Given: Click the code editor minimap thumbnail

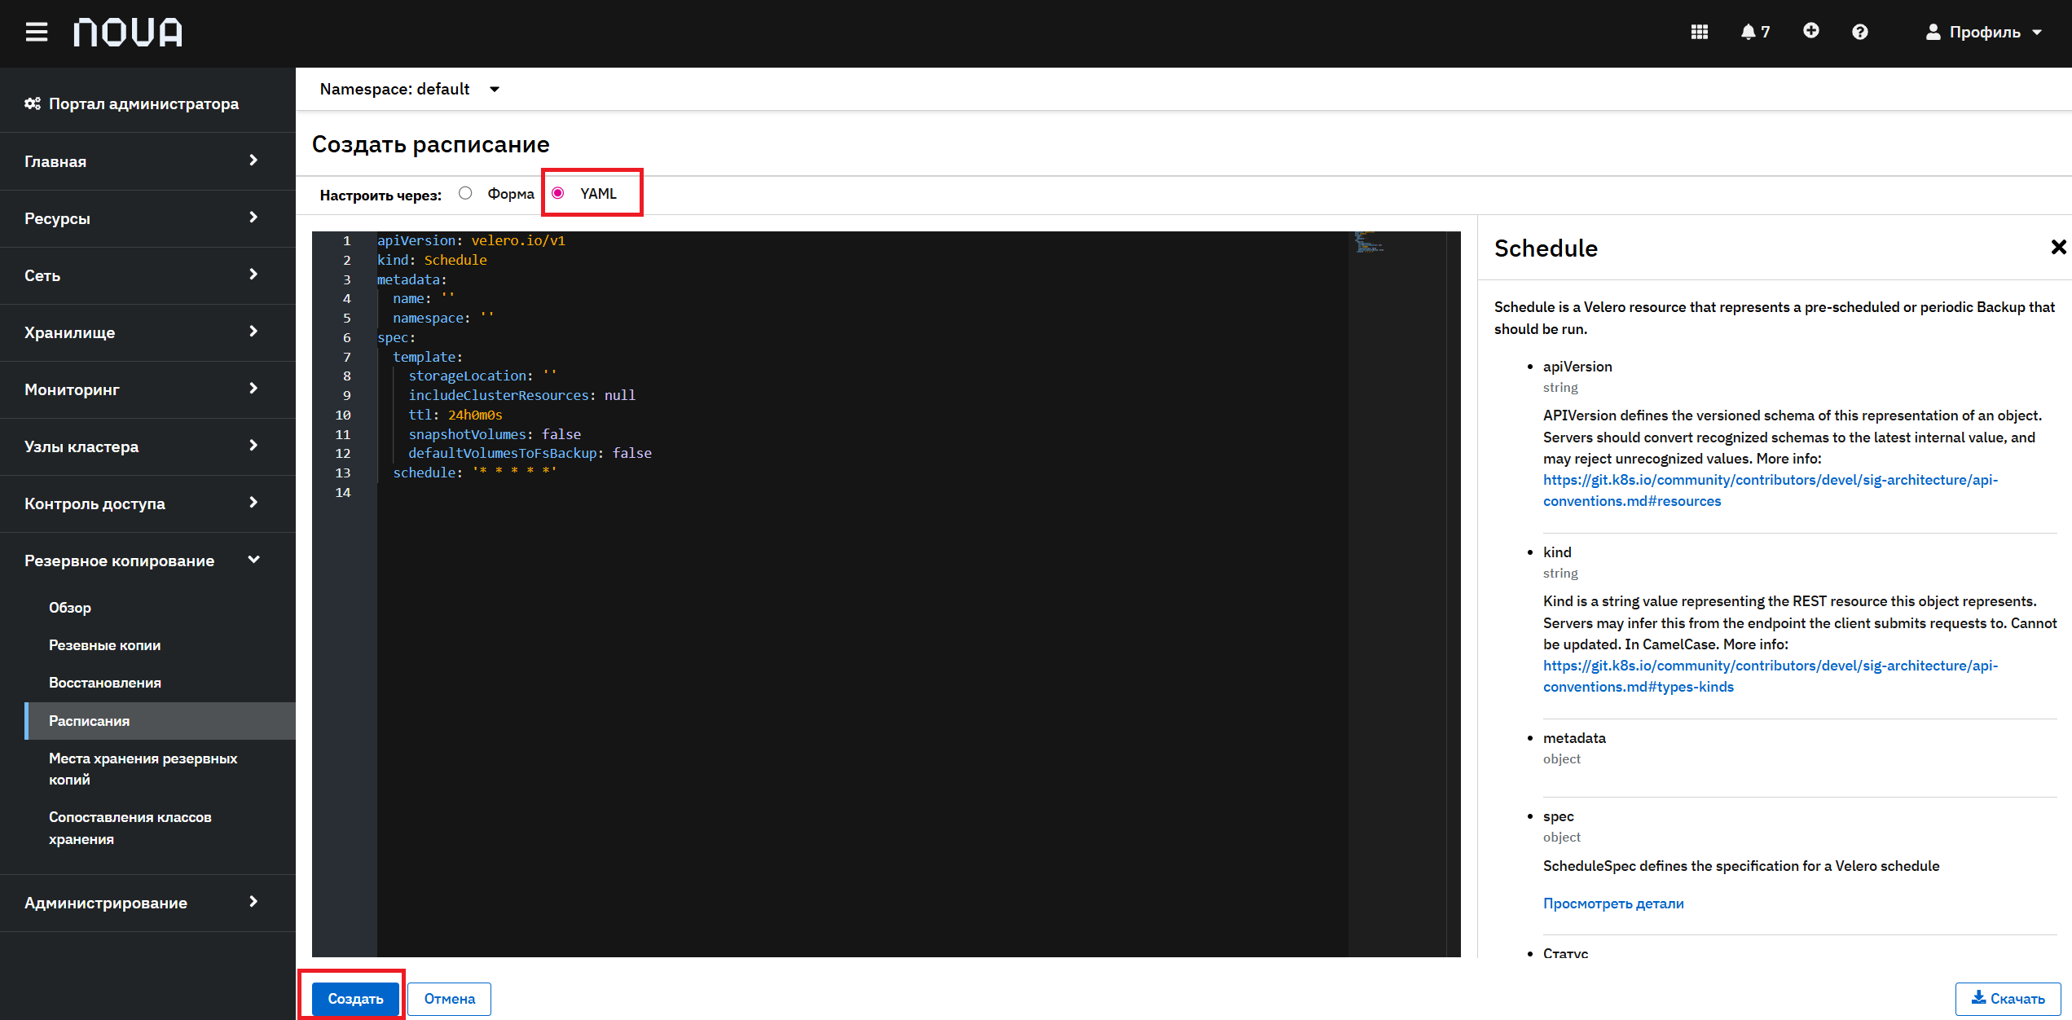Looking at the screenshot, I should click(1369, 242).
